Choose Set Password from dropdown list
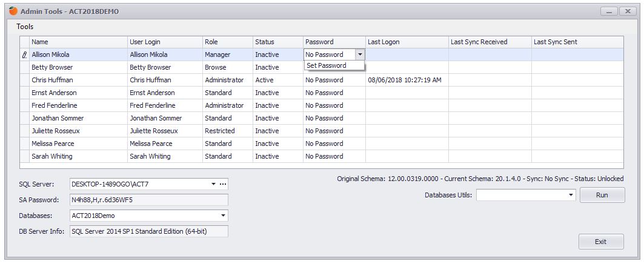Screen dimensions: 644x264 (x=334, y=65)
